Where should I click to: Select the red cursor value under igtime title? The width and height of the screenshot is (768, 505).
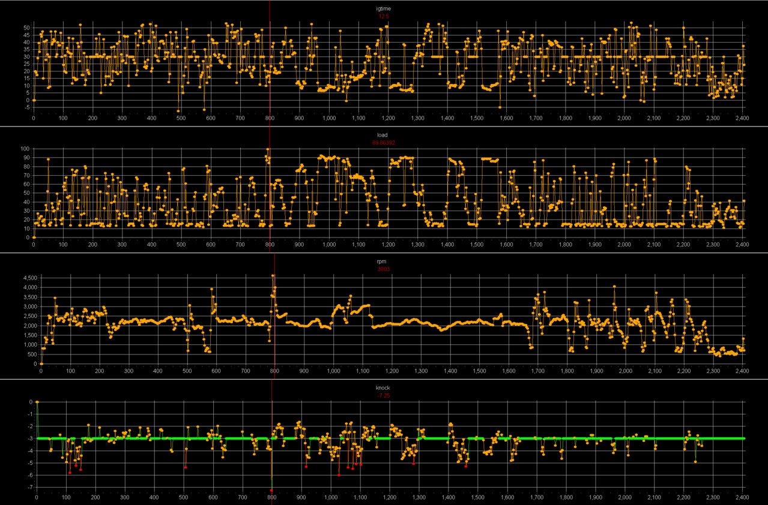coord(384,17)
